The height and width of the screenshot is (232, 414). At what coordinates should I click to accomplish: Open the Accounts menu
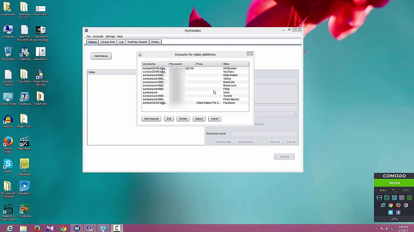[x=98, y=36]
